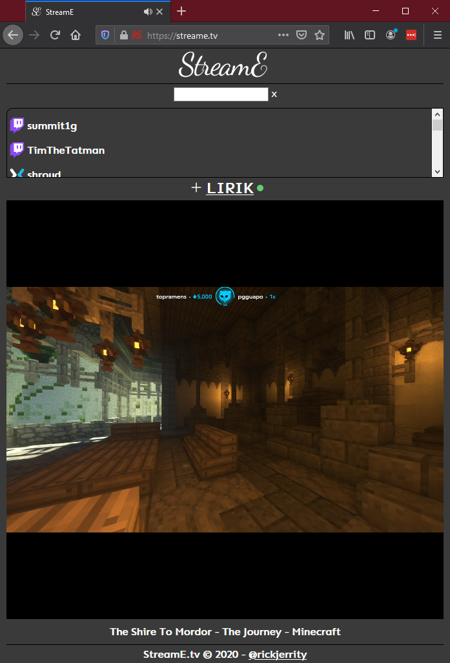Click the Mixer icon beside shroud
Screen dimensions: 450x663
17,173
